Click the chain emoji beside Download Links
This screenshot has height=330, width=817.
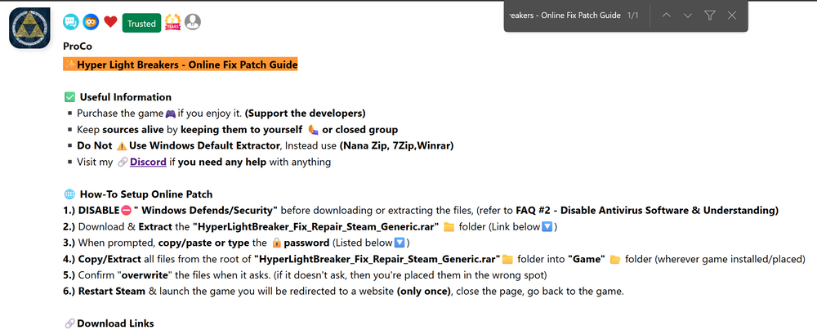tap(69, 323)
